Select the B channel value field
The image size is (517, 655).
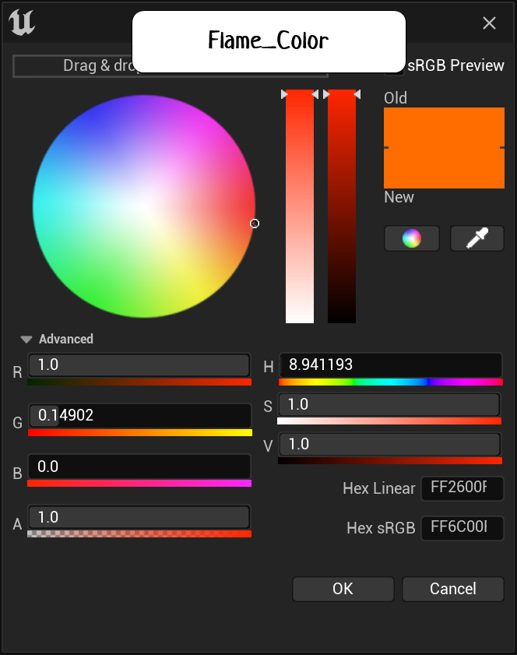pyautogui.click(x=139, y=467)
